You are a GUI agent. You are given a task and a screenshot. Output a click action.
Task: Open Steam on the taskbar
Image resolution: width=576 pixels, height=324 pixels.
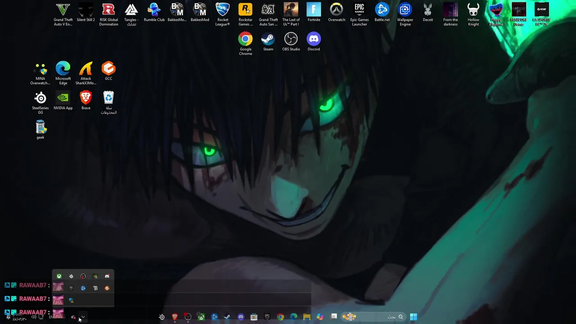tap(227, 317)
